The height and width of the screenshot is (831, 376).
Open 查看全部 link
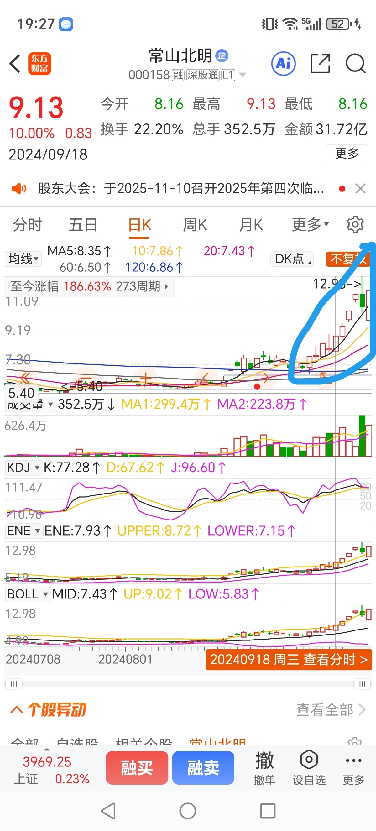pos(331,710)
